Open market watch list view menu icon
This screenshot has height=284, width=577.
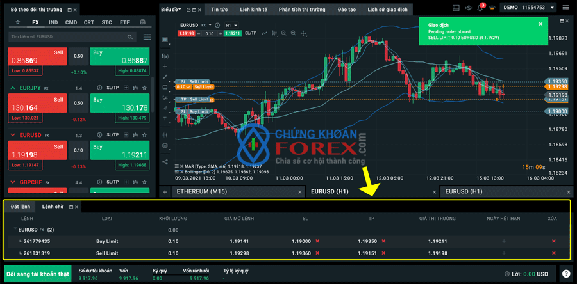[147, 37]
